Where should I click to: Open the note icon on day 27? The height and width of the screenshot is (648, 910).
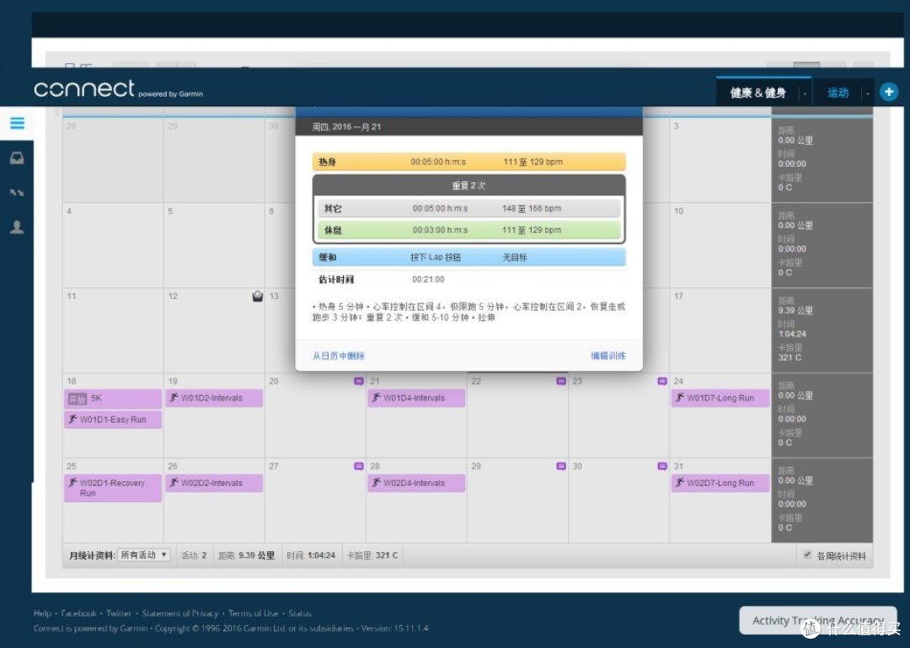point(359,466)
